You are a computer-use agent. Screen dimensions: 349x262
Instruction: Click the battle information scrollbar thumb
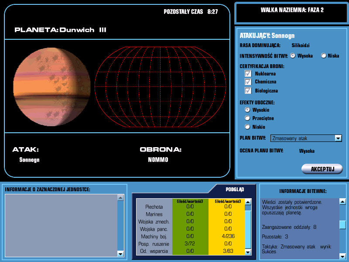[342, 225]
